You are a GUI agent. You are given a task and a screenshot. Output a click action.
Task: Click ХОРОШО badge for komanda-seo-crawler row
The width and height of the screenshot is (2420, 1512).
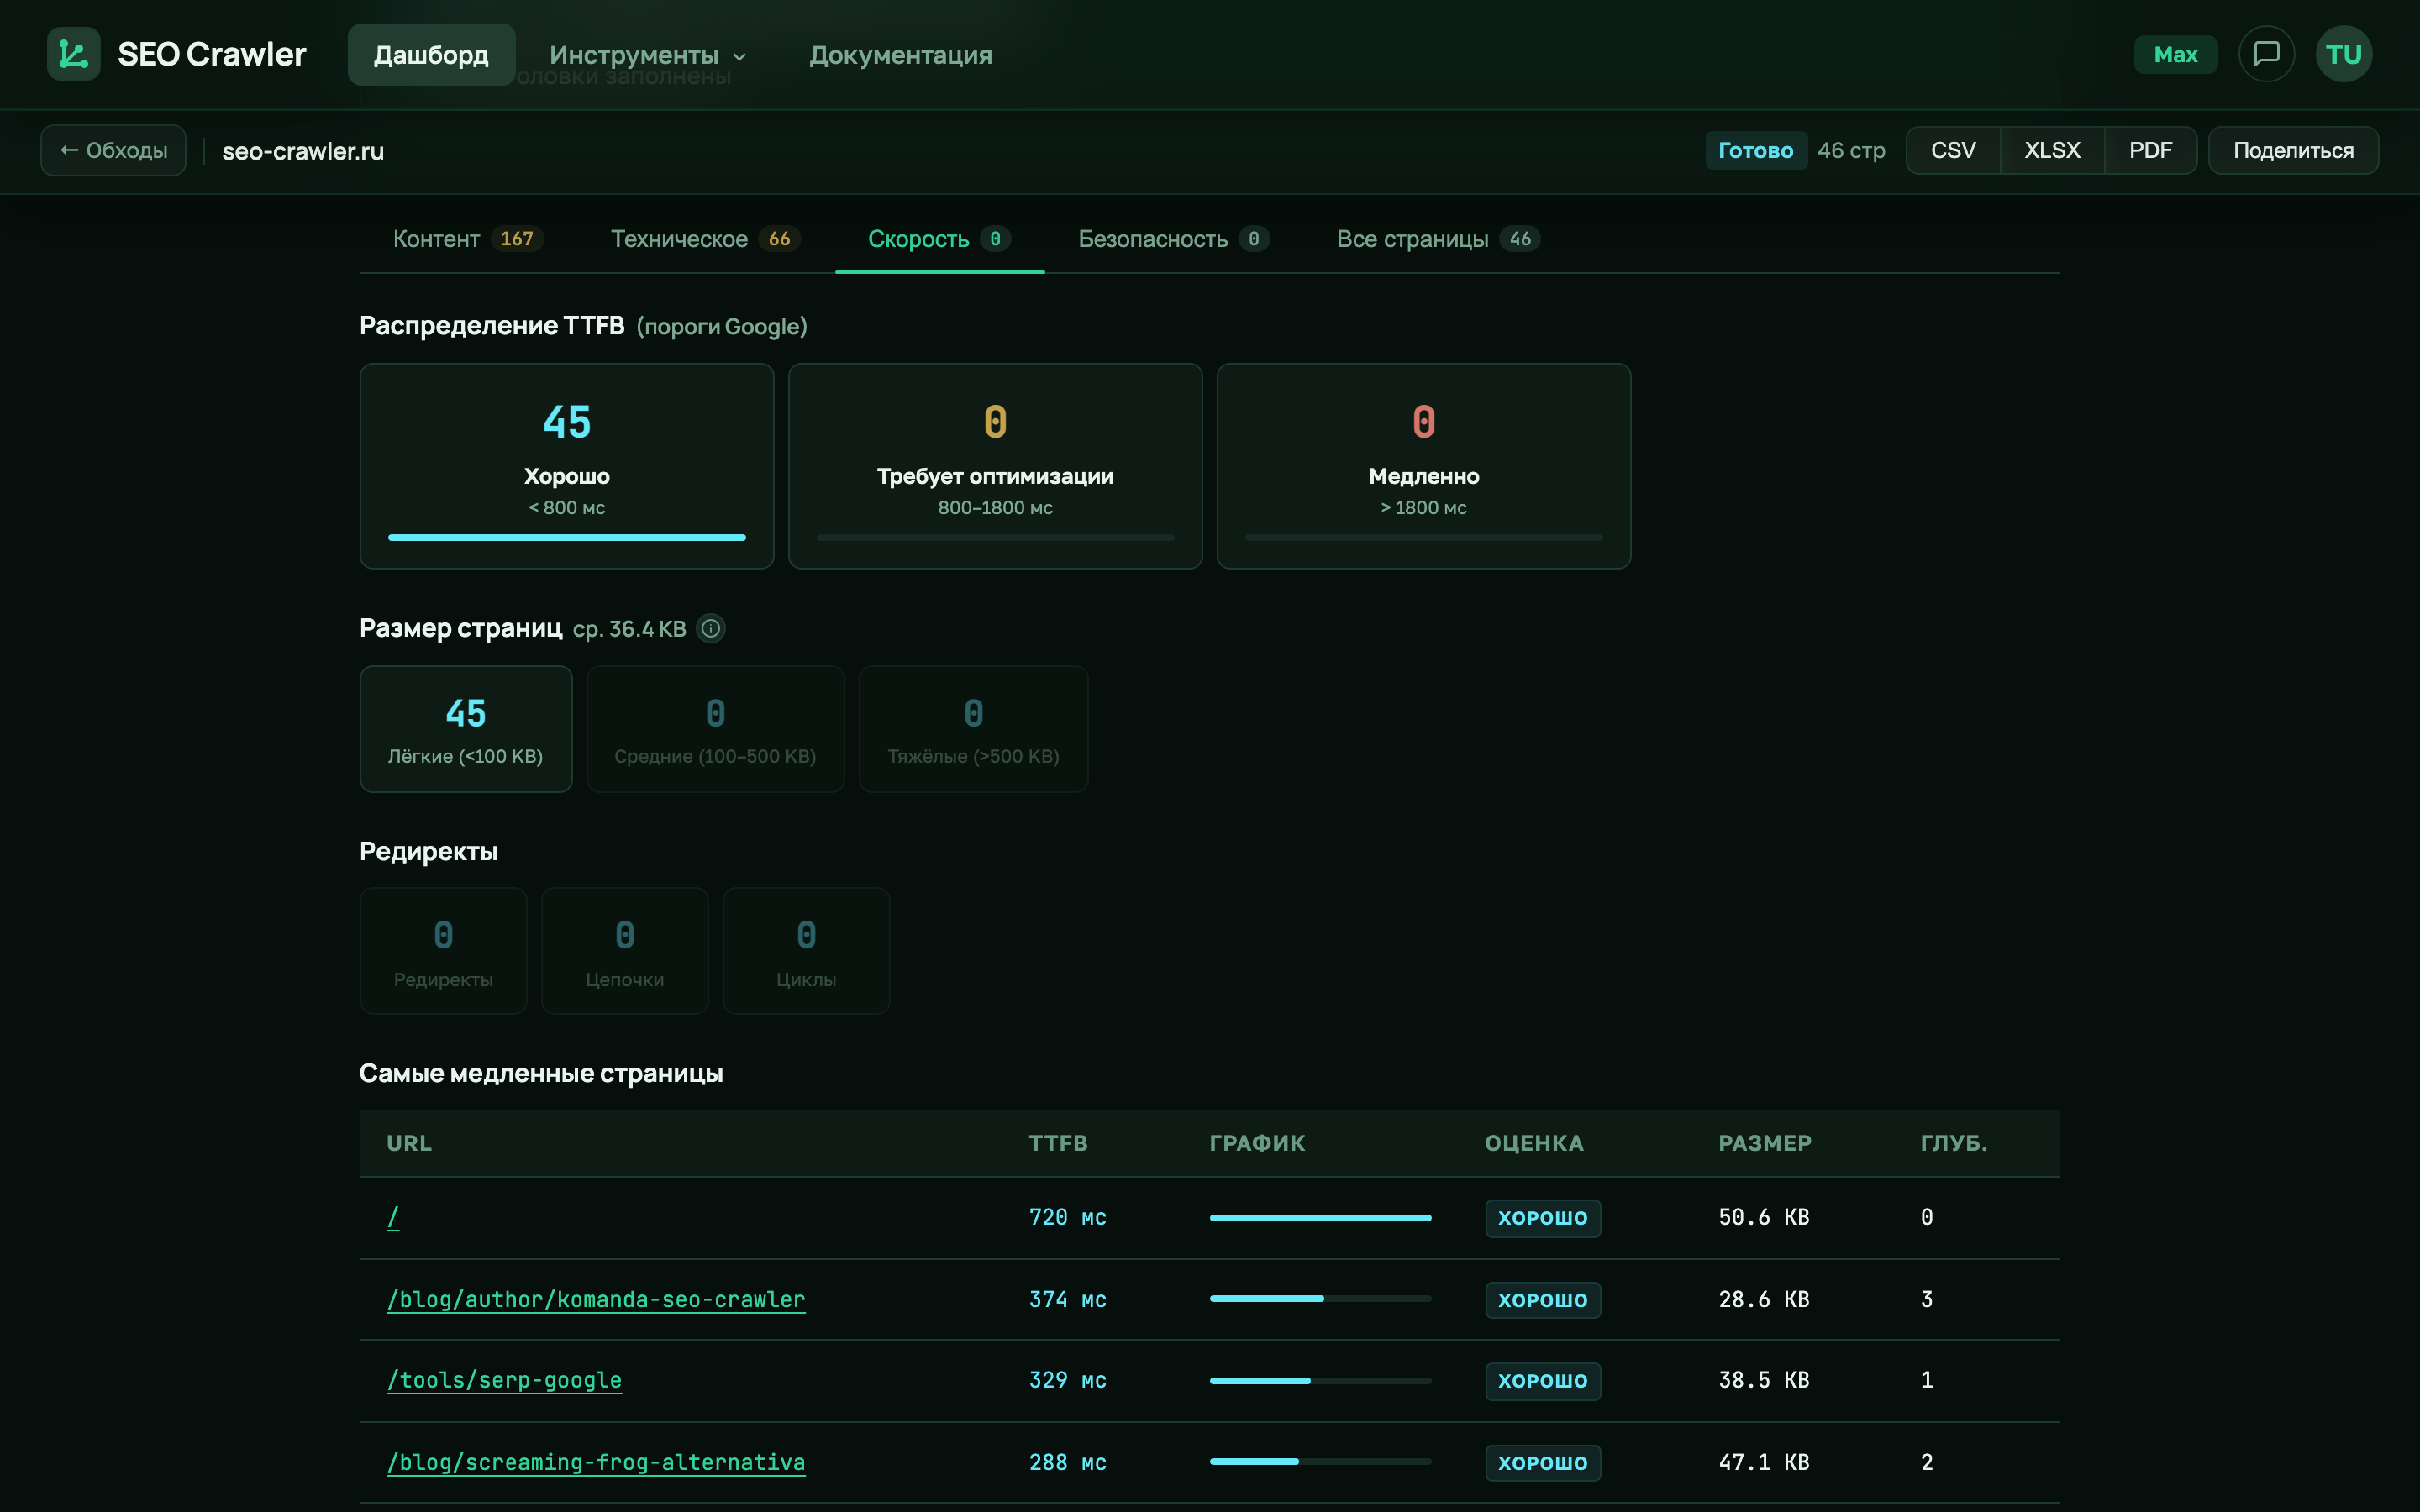pos(1543,1300)
